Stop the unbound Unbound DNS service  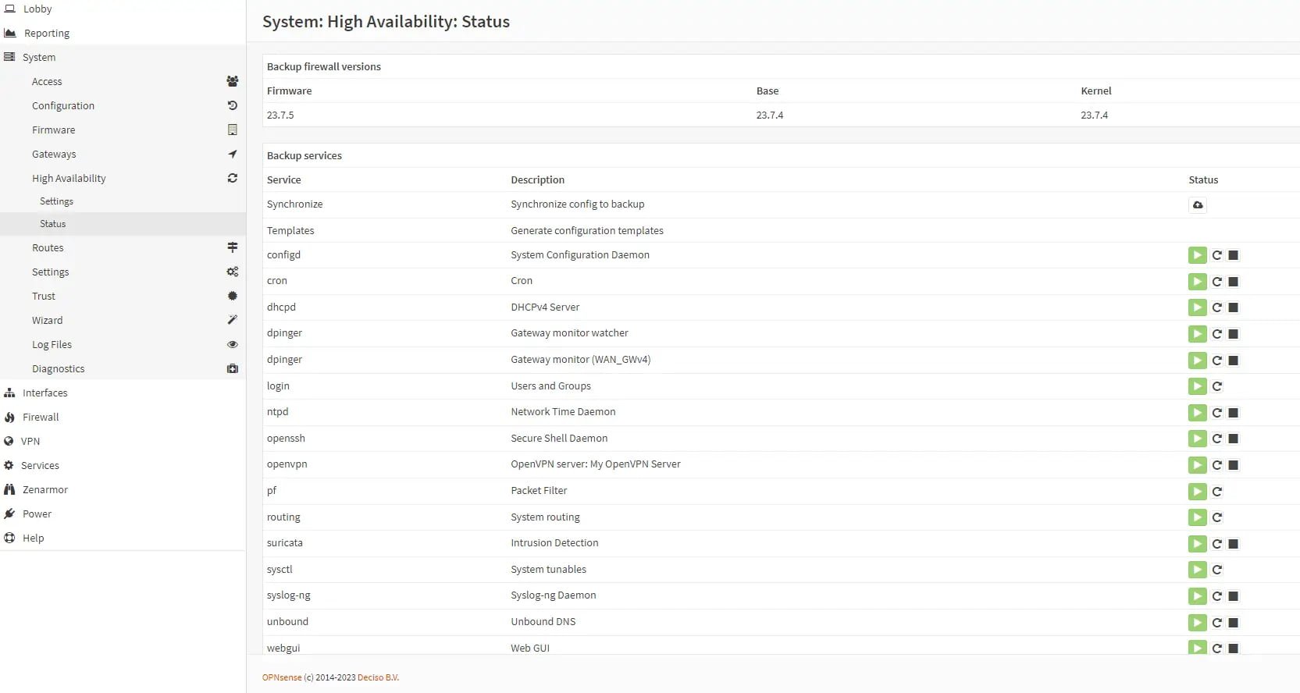click(x=1234, y=623)
